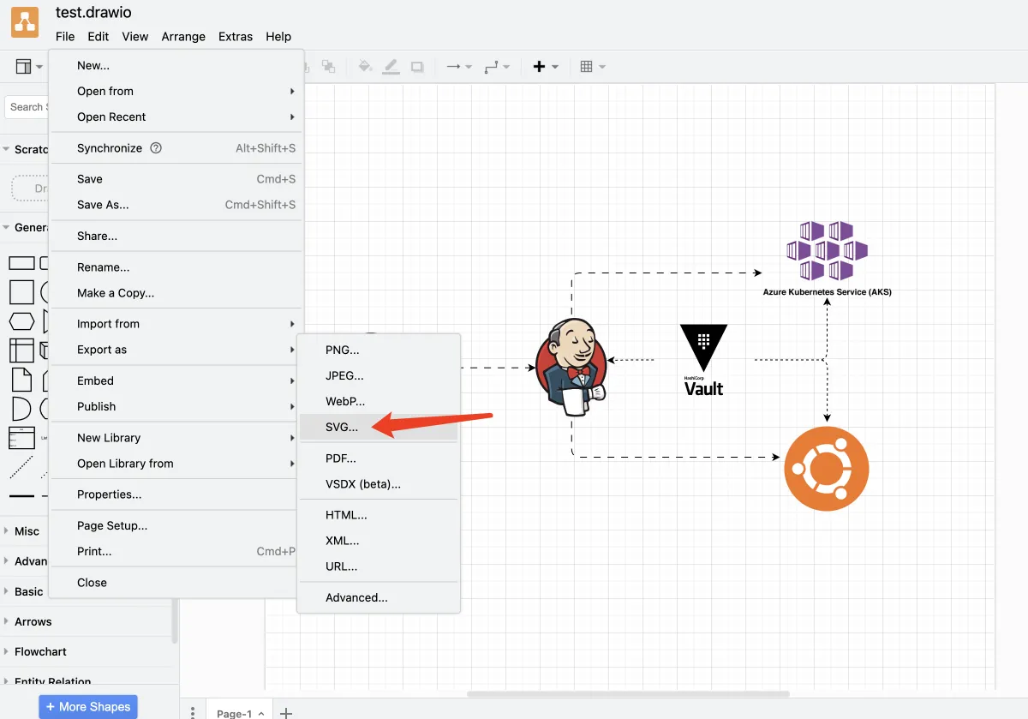Image resolution: width=1028 pixels, height=719 pixels.
Task: Click the More Shapes button
Action: (x=88, y=706)
